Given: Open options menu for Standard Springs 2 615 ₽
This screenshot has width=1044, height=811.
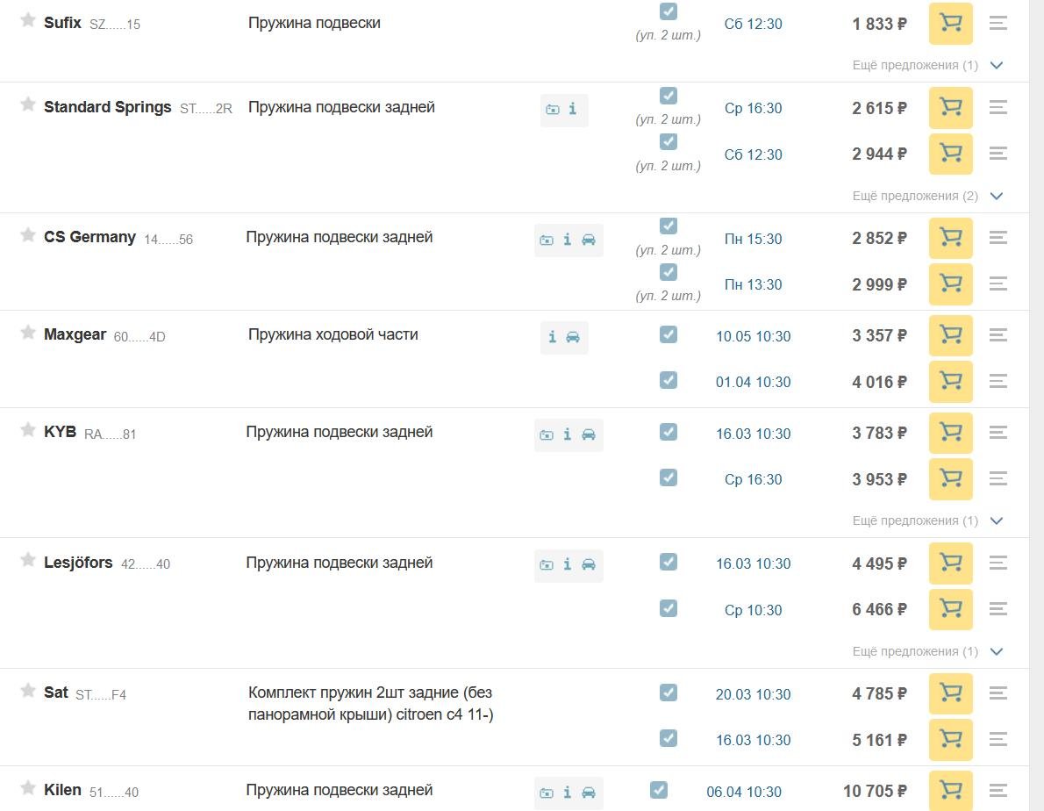Looking at the screenshot, I should 998,107.
